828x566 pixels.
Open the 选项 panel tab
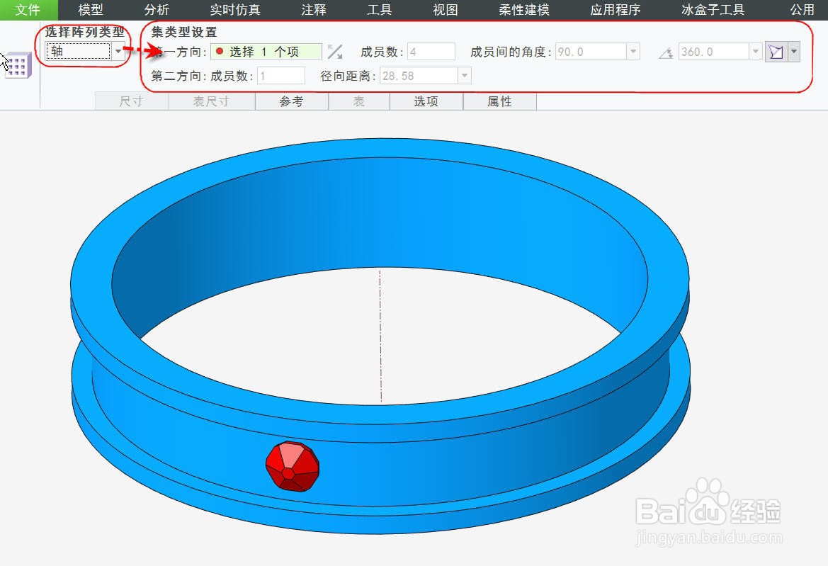tap(426, 101)
